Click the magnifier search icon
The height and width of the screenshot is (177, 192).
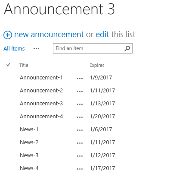point(127,48)
